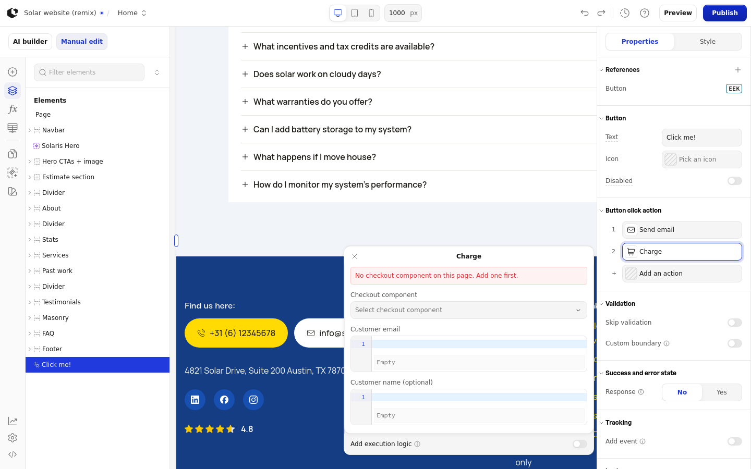751x469 pixels.
Task: Switch to desktop viewport icon
Action: coord(338,13)
